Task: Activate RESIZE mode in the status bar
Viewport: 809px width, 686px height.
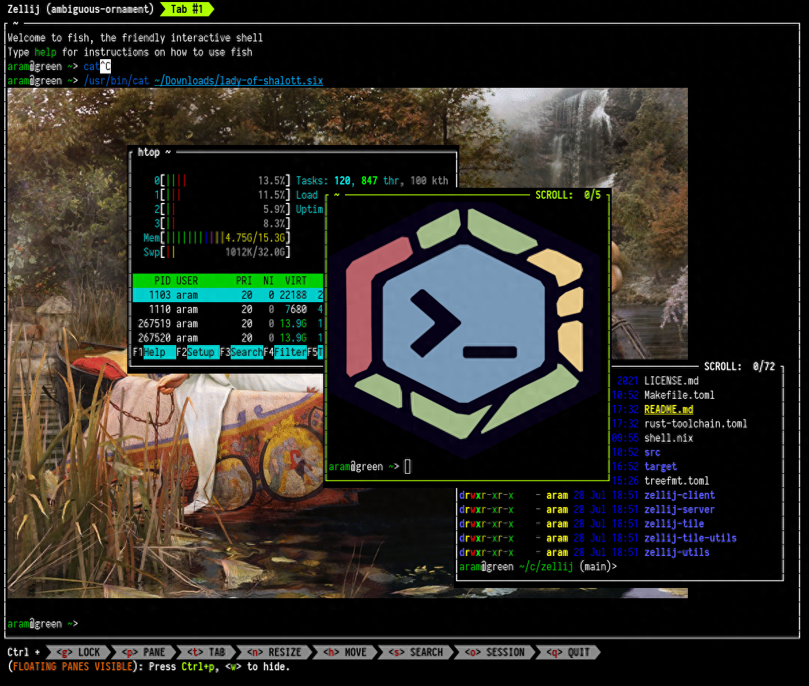Action: [x=274, y=653]
